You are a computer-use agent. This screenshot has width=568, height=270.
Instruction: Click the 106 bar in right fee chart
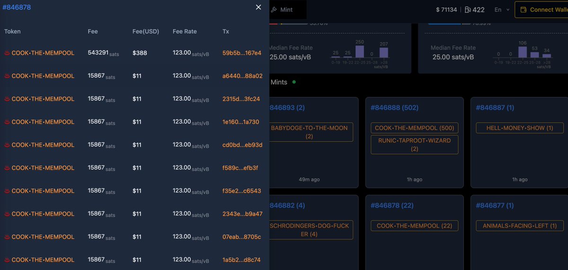(523, 51)
